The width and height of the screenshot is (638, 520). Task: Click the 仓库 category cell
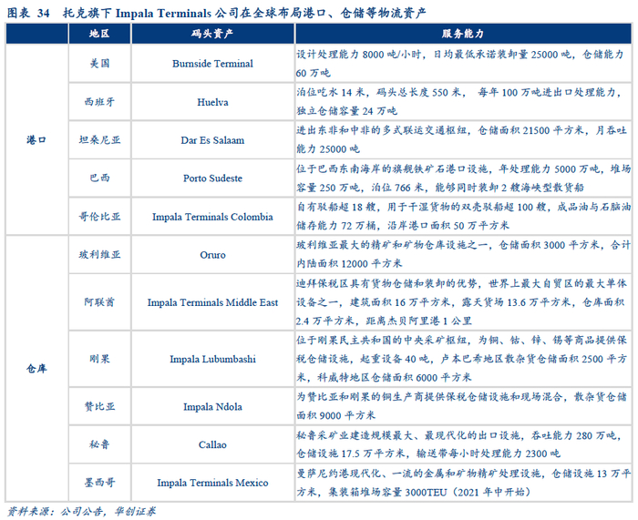(36, 368)
